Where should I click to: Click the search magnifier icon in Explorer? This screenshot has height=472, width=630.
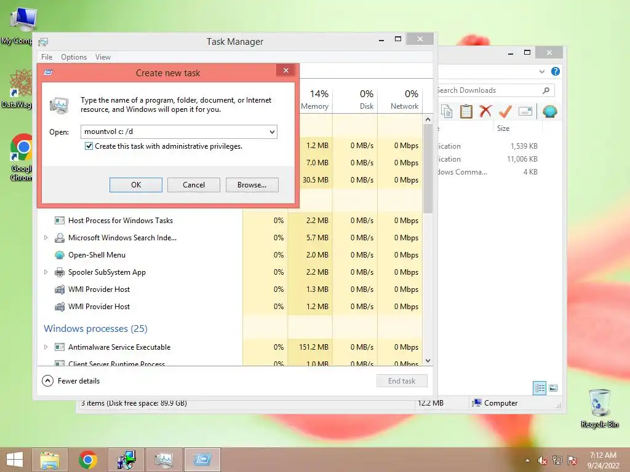(x=546, y=90)
